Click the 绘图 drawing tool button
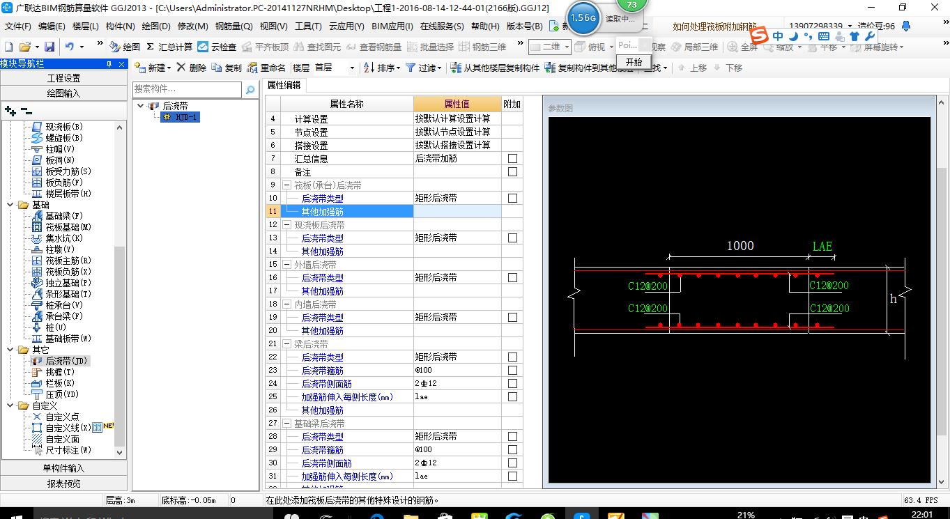The image size is (950, 519). 125,47
